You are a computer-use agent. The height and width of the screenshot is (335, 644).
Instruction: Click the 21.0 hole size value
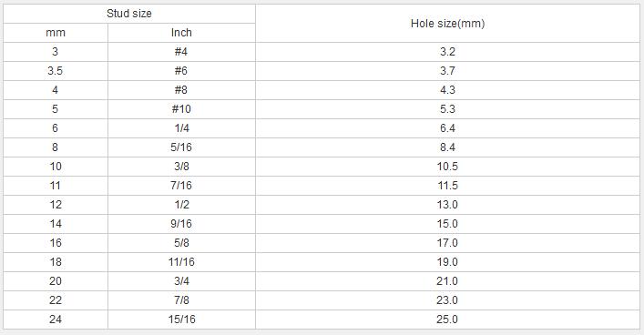447,281
